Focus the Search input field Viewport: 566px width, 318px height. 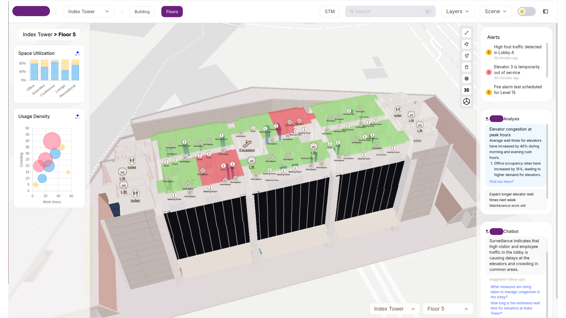click(390, 12)
